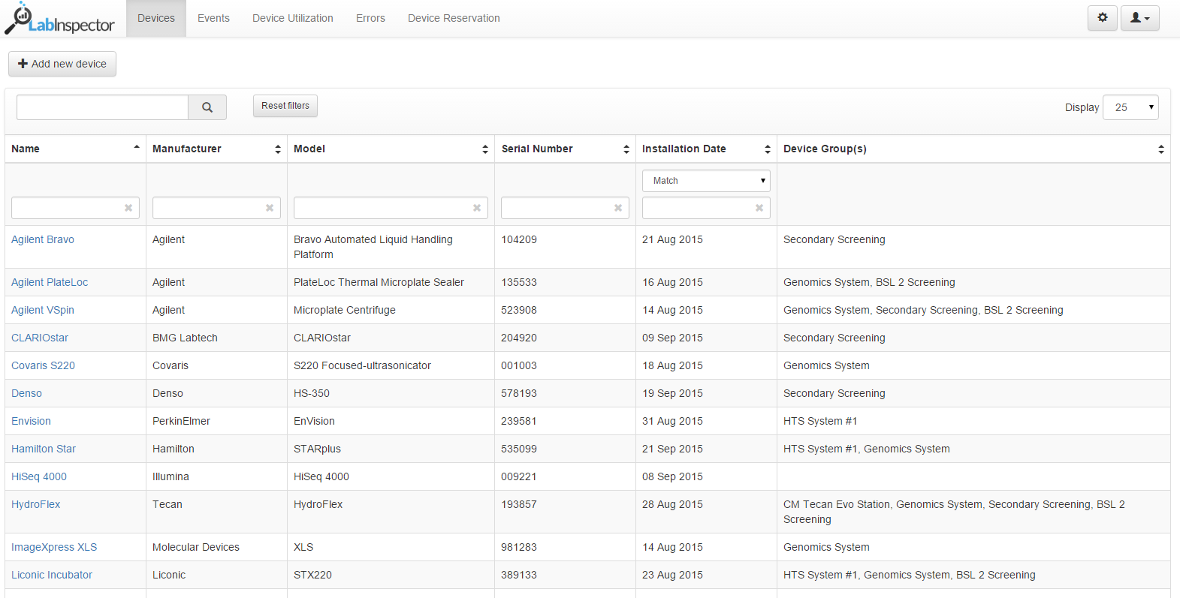Sort by Serial Number column arrows
The height and width of the screenshot is (598, 1180).
click(x=626, y=149)
